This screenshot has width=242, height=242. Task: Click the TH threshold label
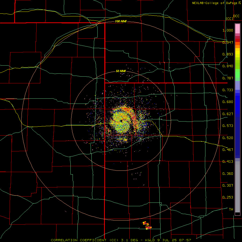[x=231, y=209]
